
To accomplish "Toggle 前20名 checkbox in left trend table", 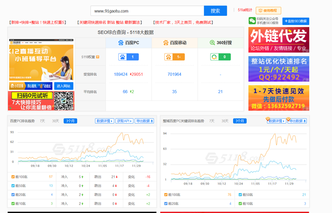I will [x=13, y=195].
